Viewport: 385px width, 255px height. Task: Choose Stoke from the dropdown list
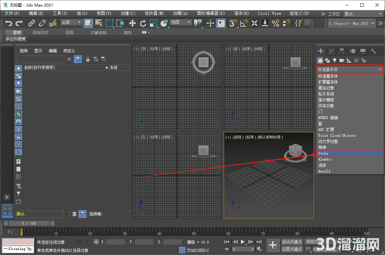tap(350, 153)
